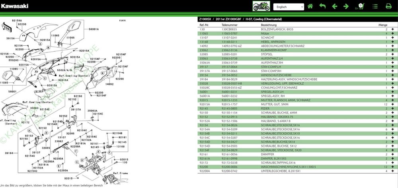The image size is (398, 188).
Task: Add DÄMPFER 92161-0056 via plus
Action: tap(393, 154)
